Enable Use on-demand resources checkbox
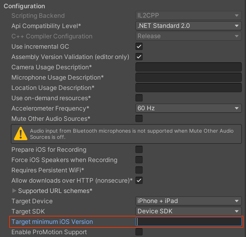The image size is (246, 237). click(x=139, y=98)
